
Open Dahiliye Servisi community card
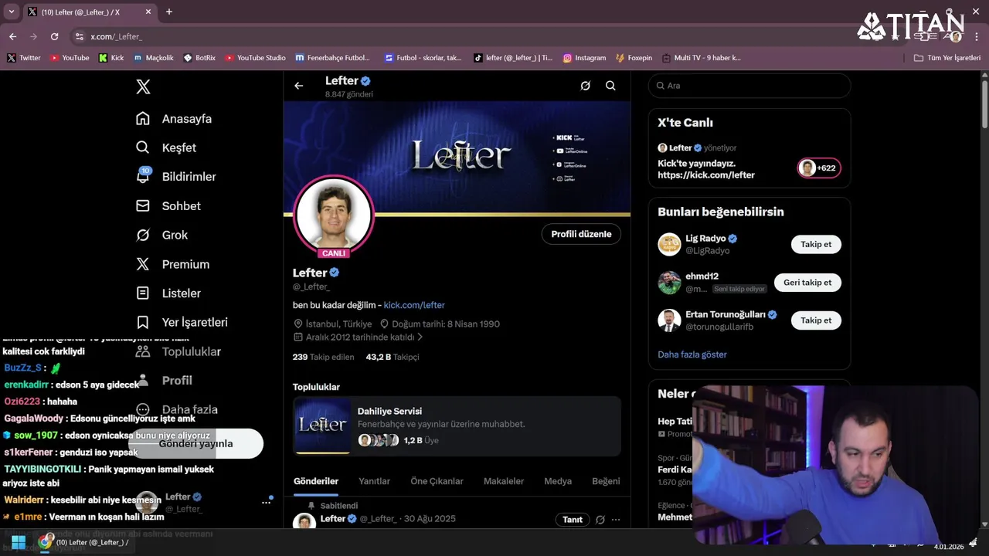point(457,425)
